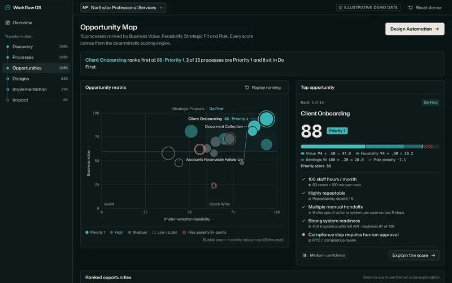Click the Low / Later legend circle
The image size is (452, 283).
tap(154, 233)
